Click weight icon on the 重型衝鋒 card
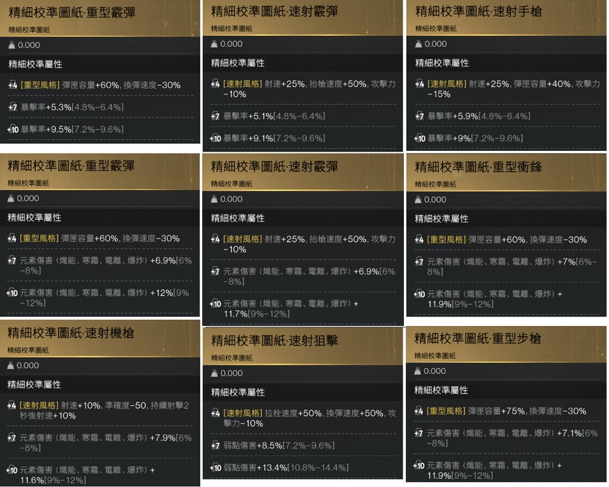 coord(418,200)
